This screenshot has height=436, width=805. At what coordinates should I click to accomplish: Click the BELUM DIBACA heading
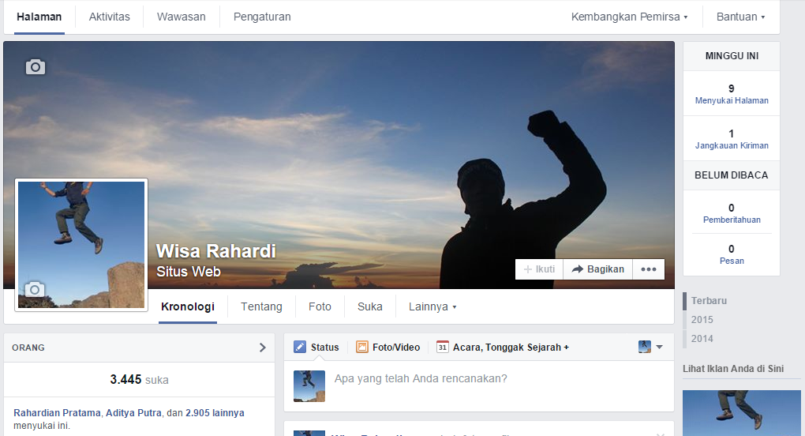(732, 175)
